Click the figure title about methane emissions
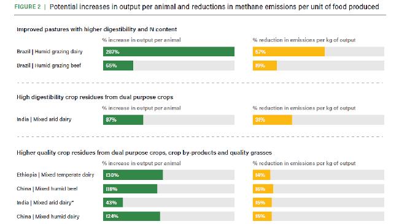The height and width of the screenshot is (224, 399). (214, 7)
